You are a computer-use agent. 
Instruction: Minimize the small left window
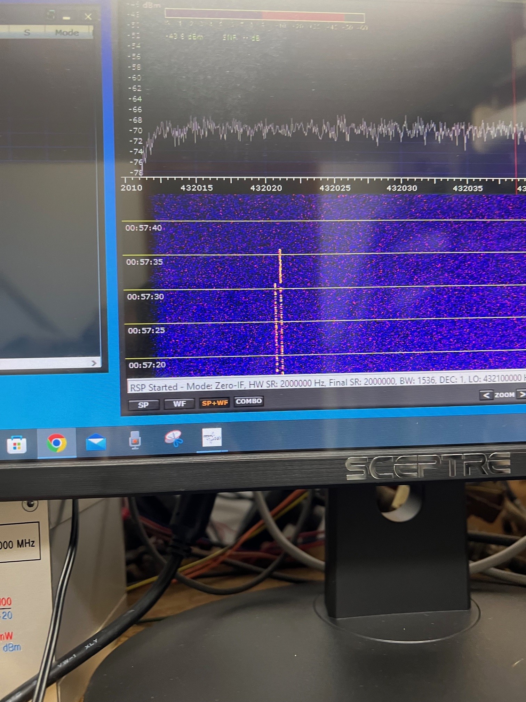[67, 17]
